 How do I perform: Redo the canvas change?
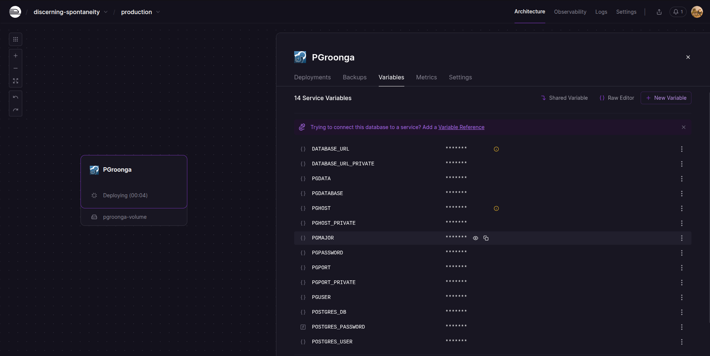[16, 110]
